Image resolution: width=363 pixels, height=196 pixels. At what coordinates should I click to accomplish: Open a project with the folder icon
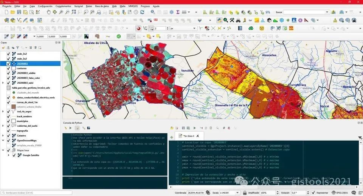coord(13,12)
